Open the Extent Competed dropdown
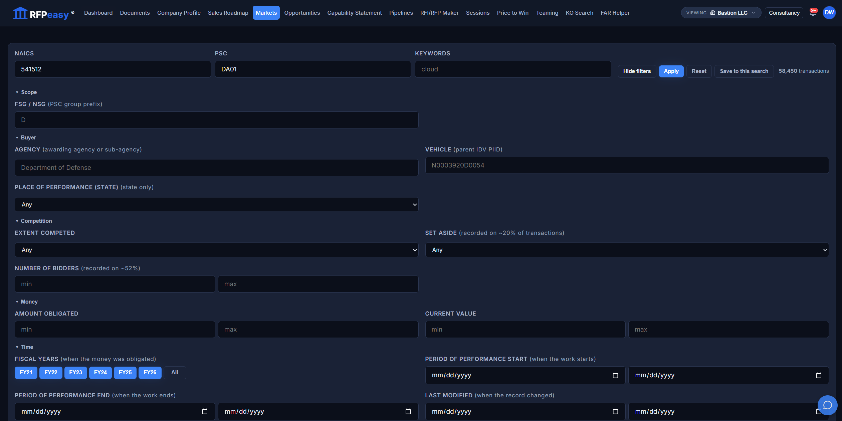The height and width of the screenshot is (421, 842). point(216,250)
